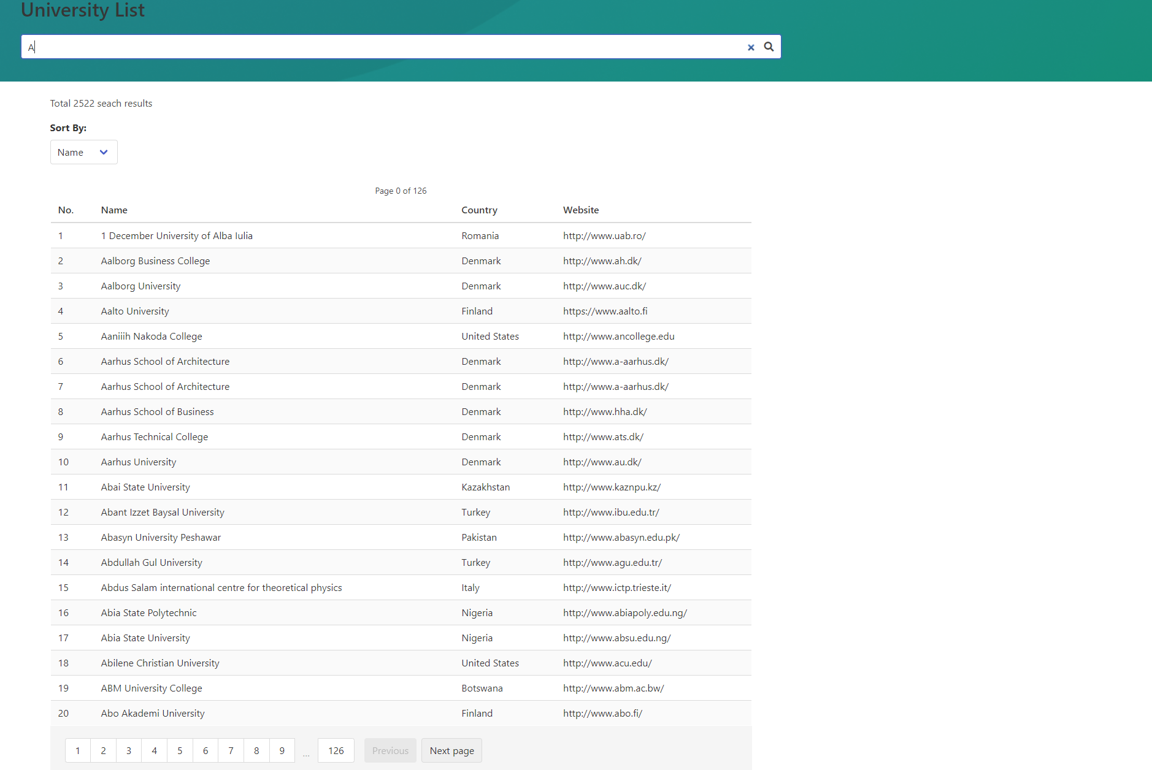Click the Country column header
The image size is (1152, 770).
479,210
